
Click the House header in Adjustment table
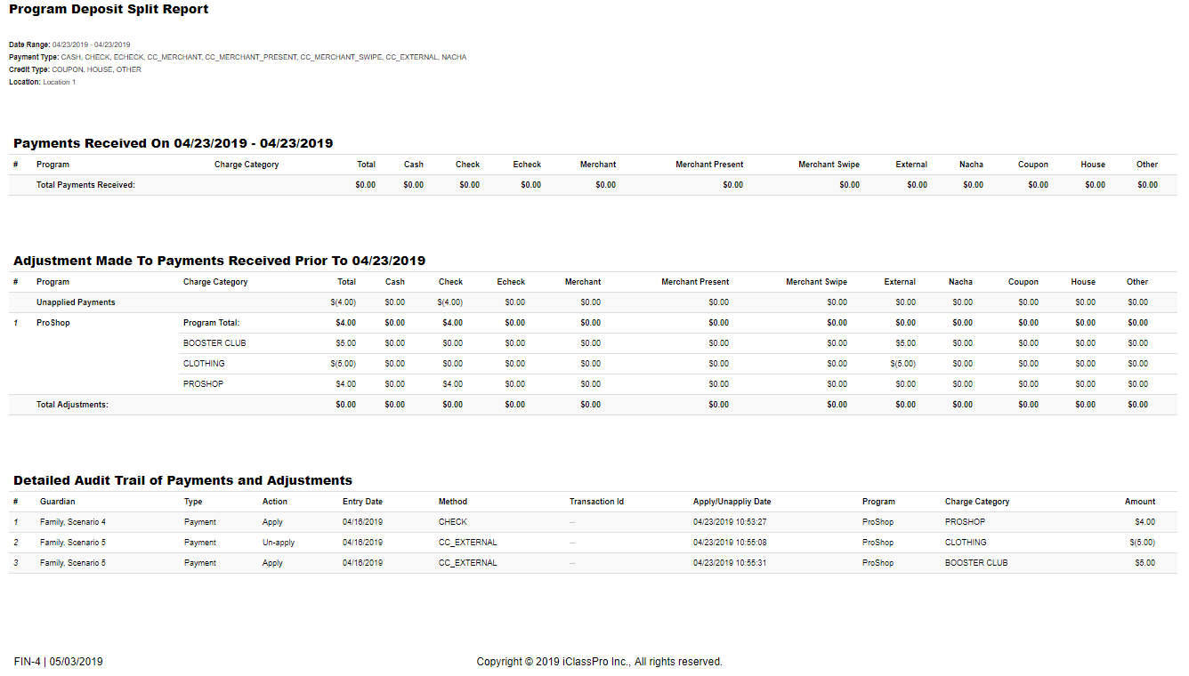point(1083,282)
